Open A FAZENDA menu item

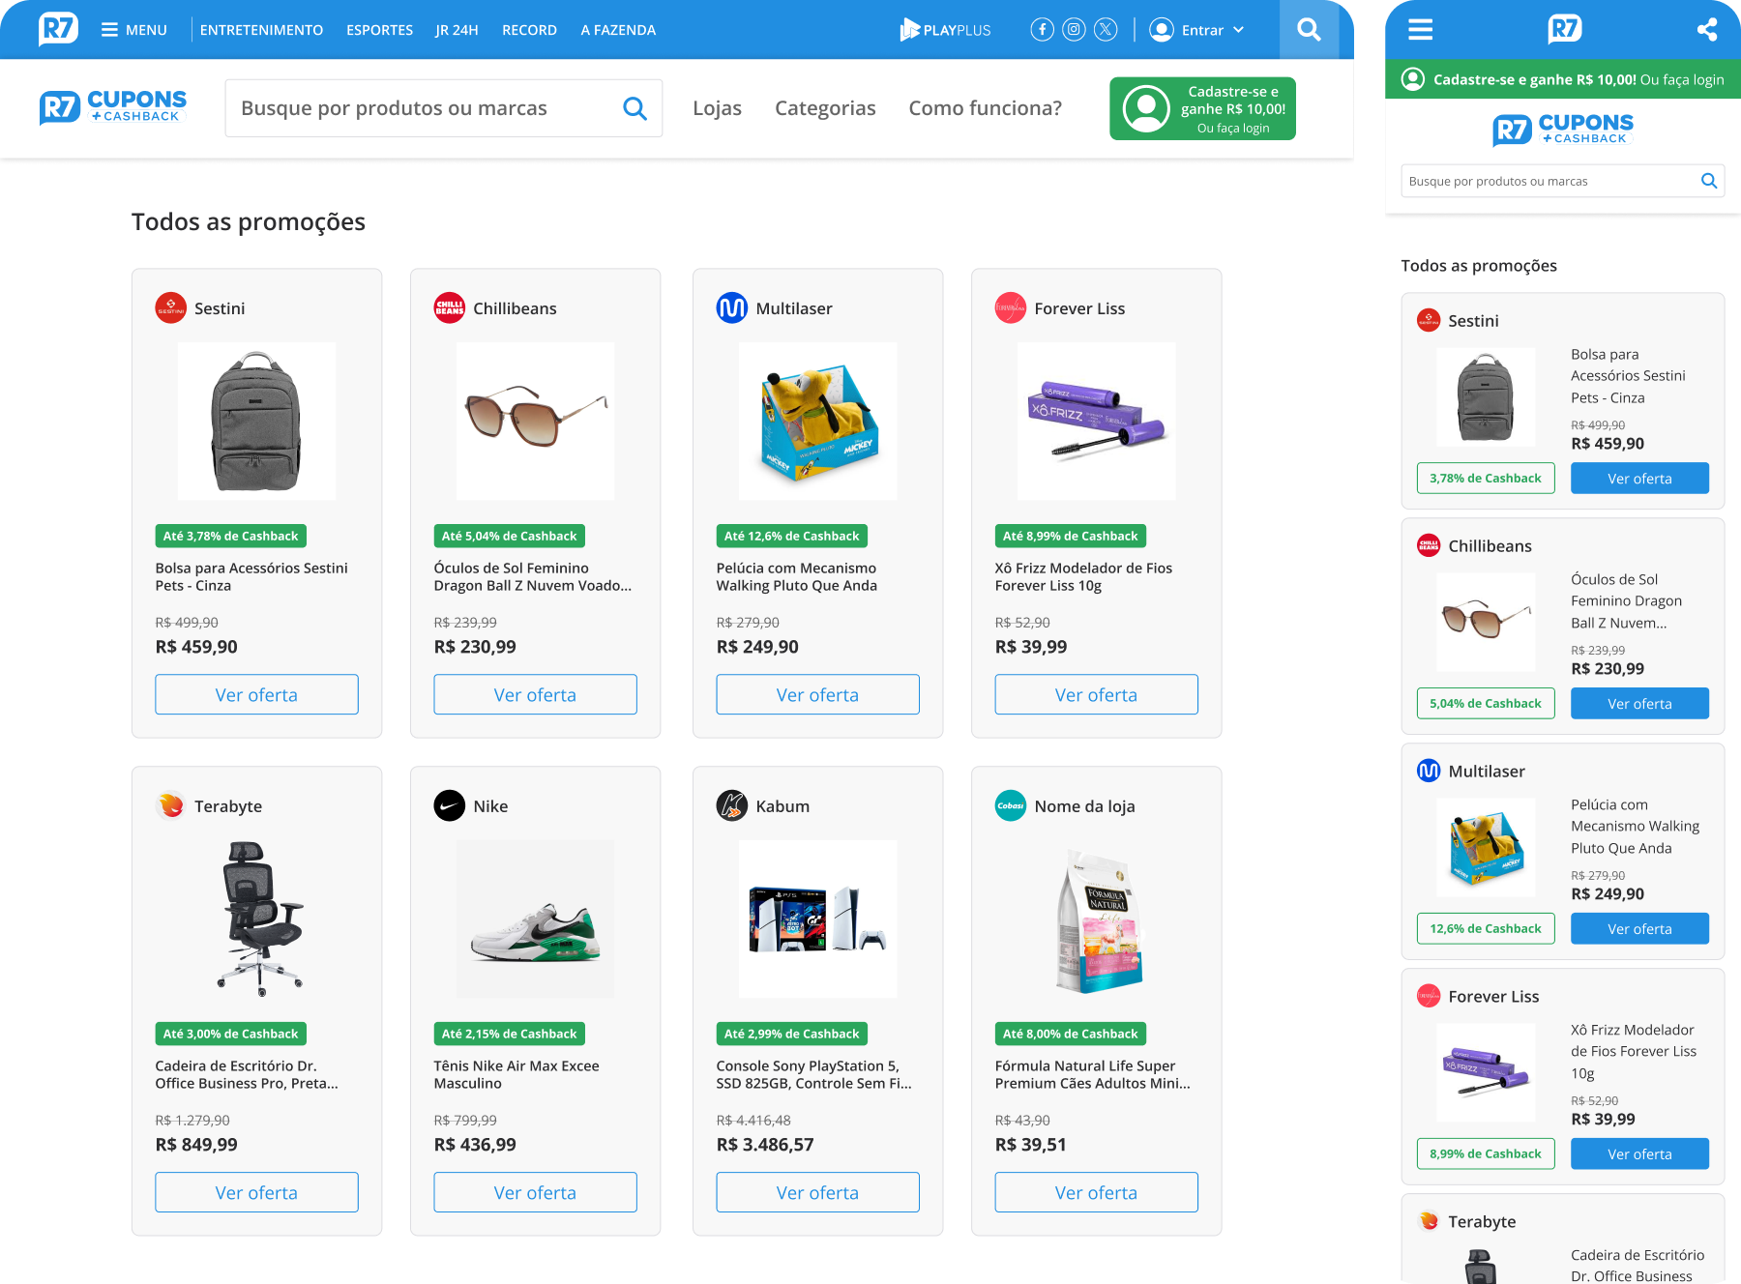pos(618,30)
